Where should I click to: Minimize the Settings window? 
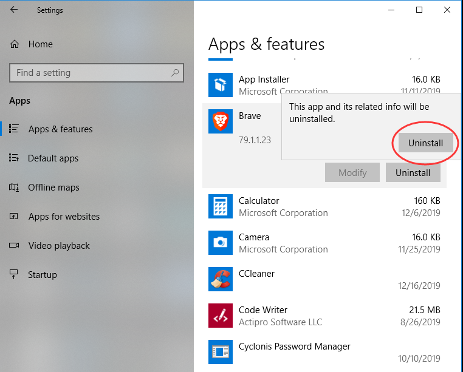coord(391,10)
